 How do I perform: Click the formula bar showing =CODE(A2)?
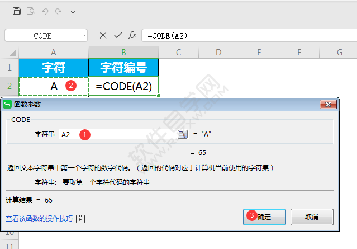(249, 36)
